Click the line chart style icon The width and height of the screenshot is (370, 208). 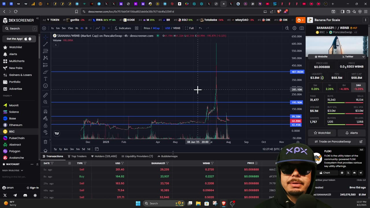(98, 28)
